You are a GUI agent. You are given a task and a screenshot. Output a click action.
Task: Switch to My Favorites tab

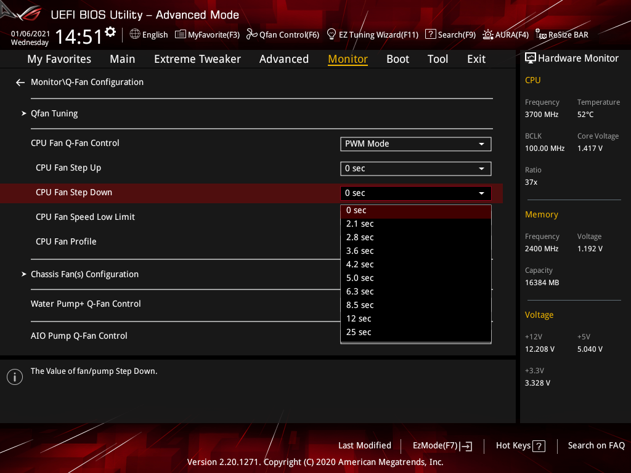tap(59, 59)
